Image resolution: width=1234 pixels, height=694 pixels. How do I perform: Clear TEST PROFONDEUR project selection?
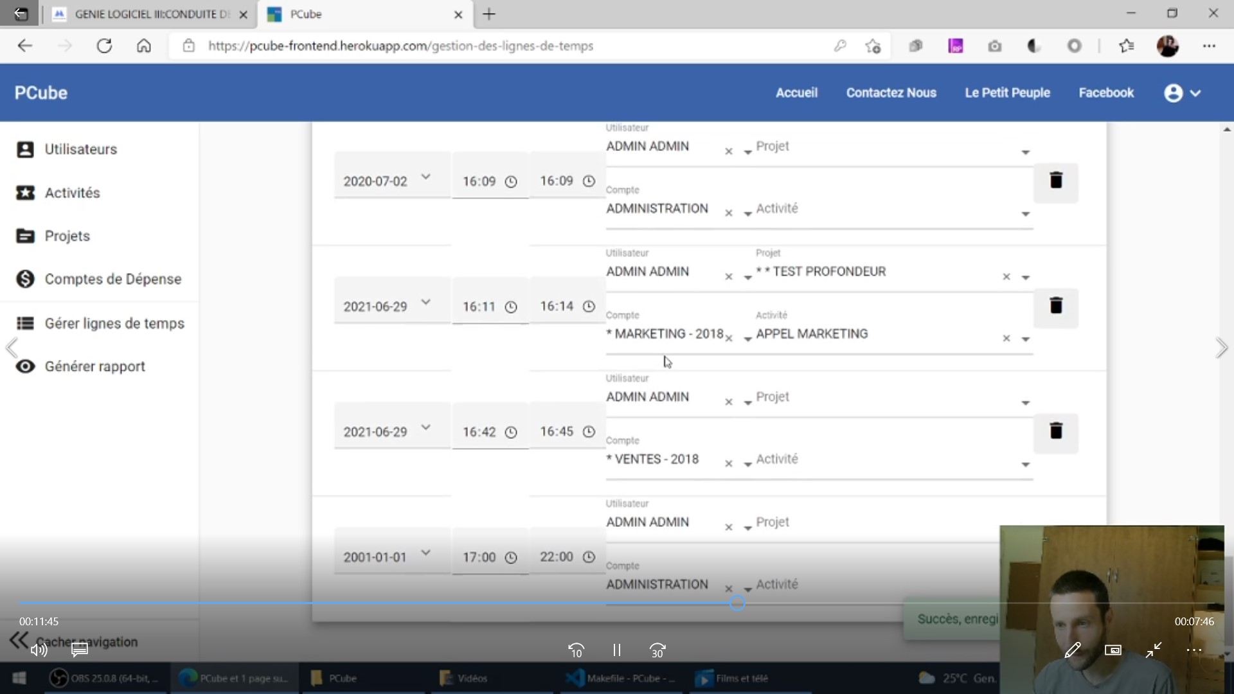pyautogui.click(x=1006, y=277)
